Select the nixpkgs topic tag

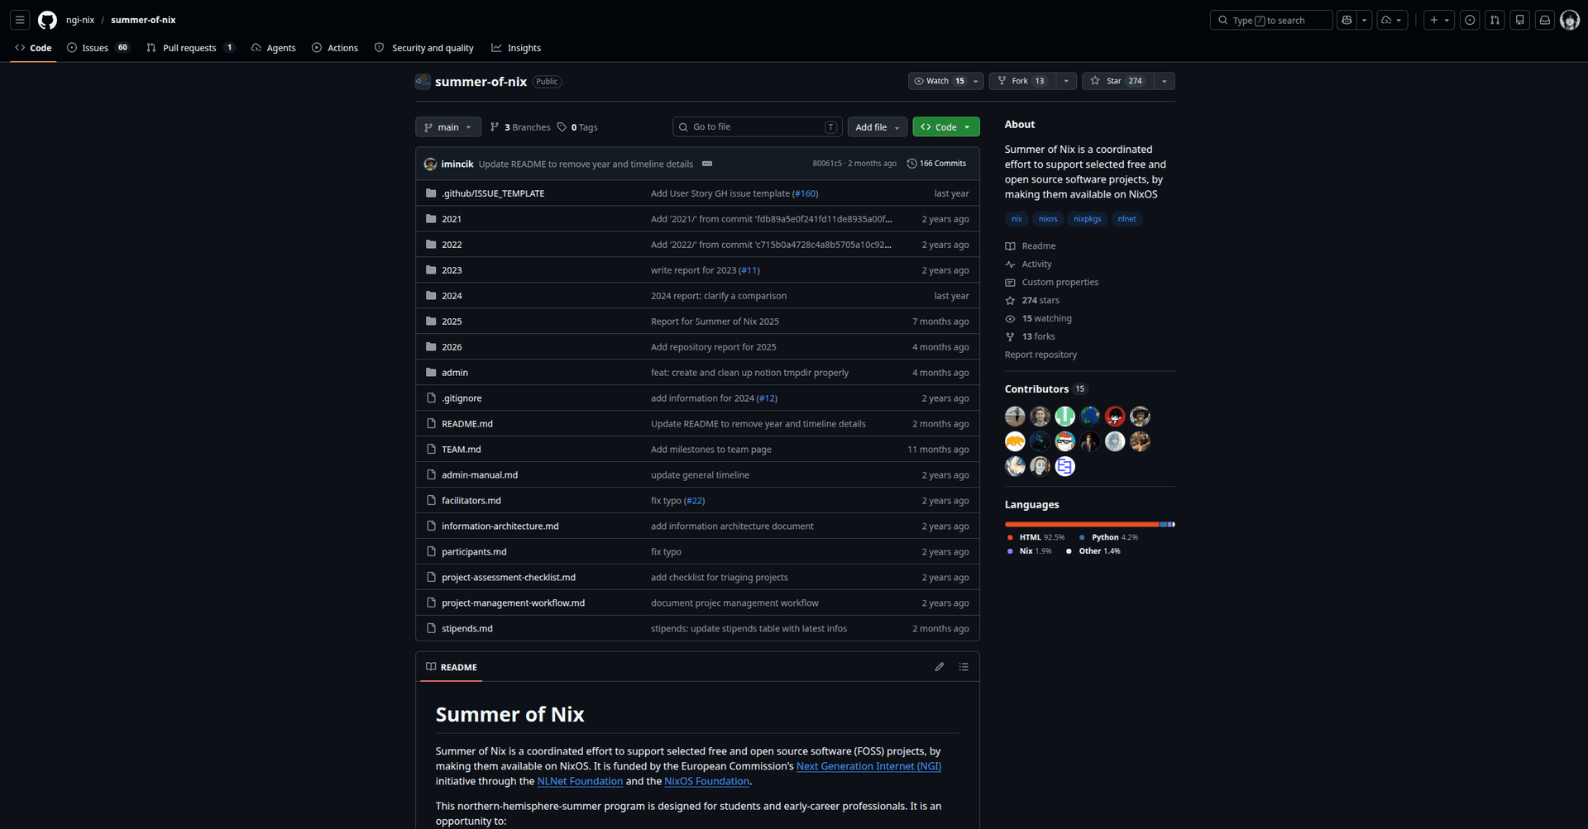click(1087, 219)
